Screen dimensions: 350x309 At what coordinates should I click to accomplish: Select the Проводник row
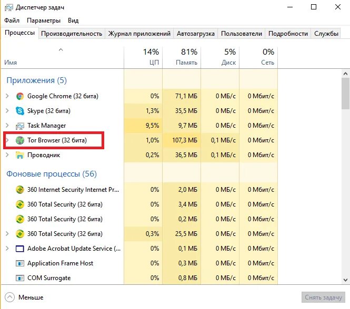pos(139,155)
